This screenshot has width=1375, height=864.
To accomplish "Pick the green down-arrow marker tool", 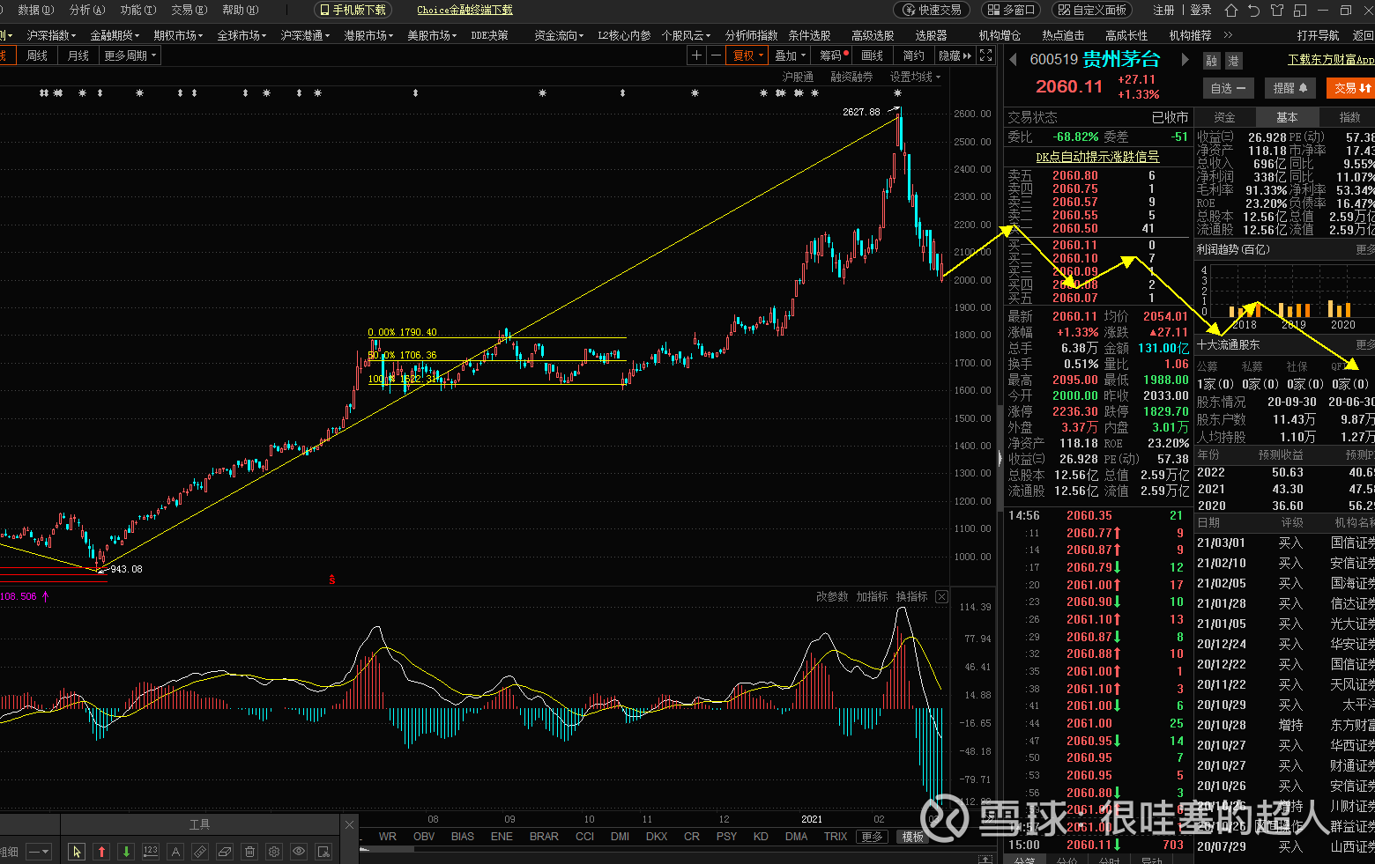I will [126, 852].
